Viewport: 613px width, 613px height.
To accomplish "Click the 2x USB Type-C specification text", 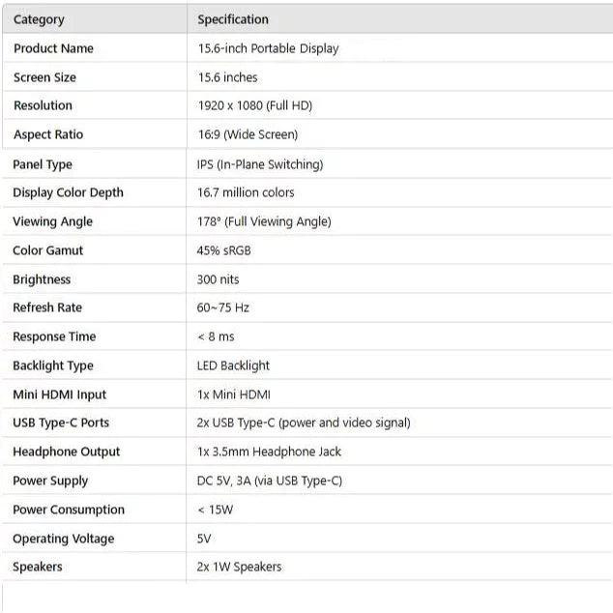I will pos(304,423).
